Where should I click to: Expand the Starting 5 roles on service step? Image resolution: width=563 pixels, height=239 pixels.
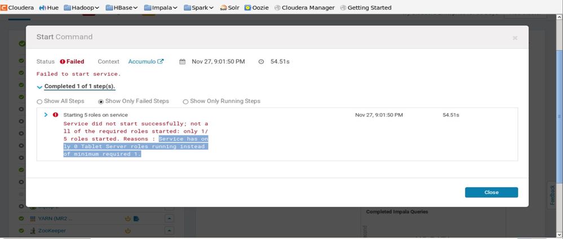(x=46, y=115)
